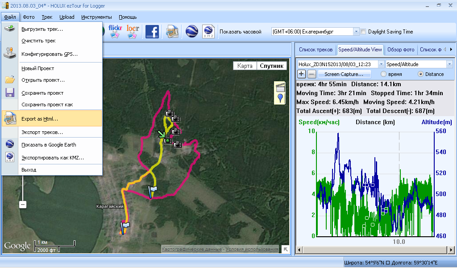The image size is (457, 268).
Task: Click the flag marker near Карагайский
Action: (125, 227)
